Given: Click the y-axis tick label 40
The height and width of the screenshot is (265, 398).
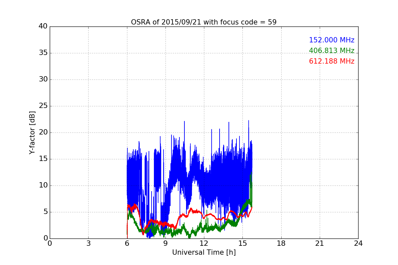Looking at the screenshot, I should (43, 26).
